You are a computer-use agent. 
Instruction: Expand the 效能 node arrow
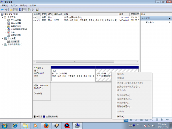[x=6, y=33]
